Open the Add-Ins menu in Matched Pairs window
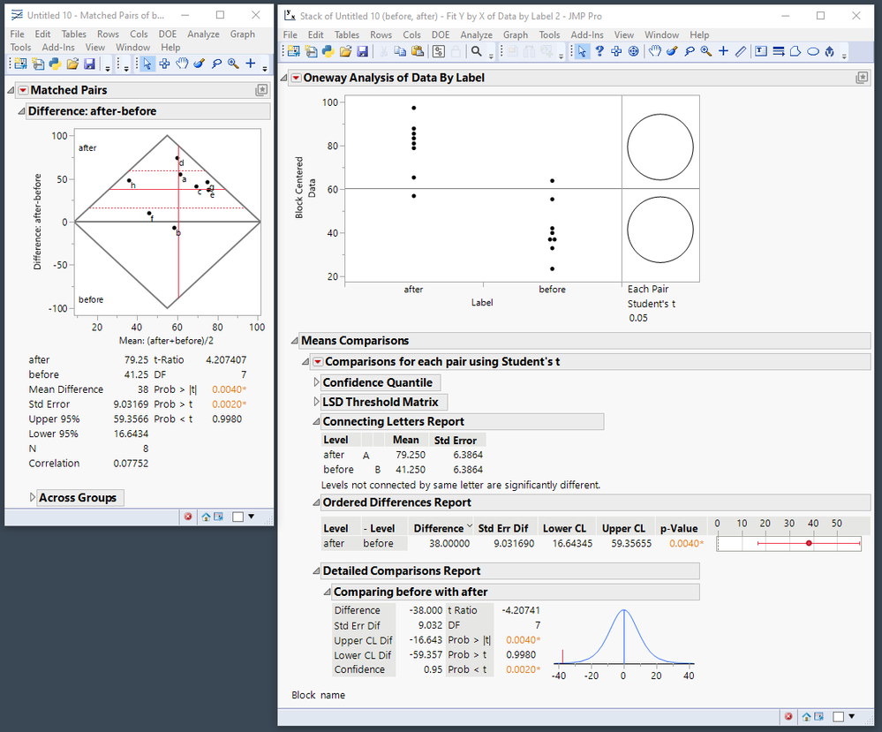The image size is (882, 732). [x=58, y=48]
